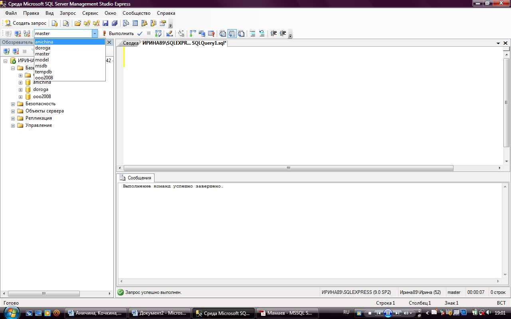Expand the anichina database tree node

tap(20, 83)
